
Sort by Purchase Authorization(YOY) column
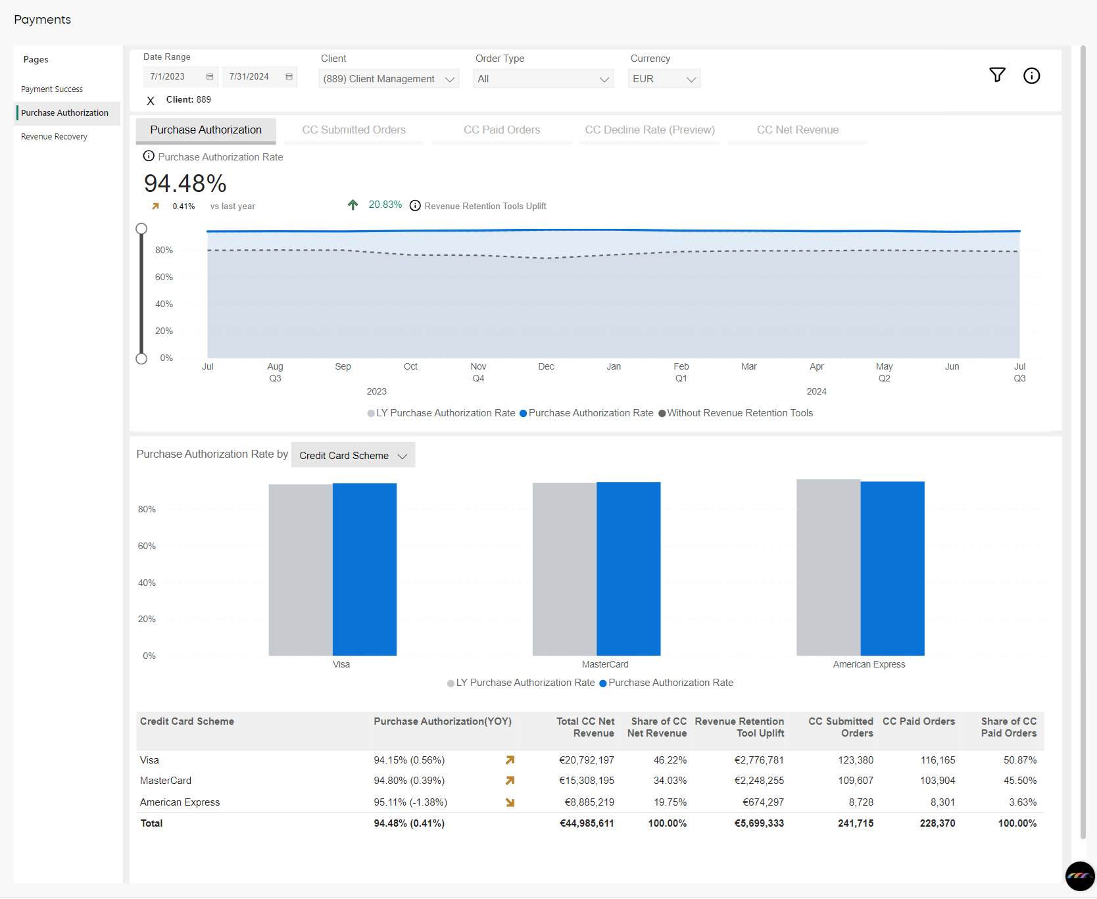(x=443, y=721)
